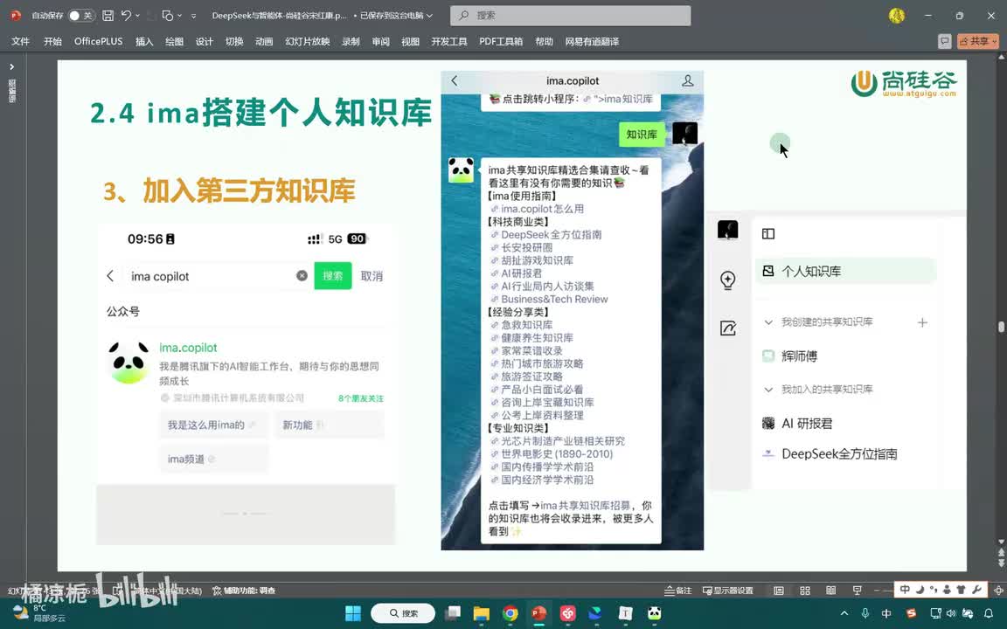The height and width of the screenshot is (629, 1007).
Task: Click the clear X in ima copilot search field
Action: pos(302,275)
